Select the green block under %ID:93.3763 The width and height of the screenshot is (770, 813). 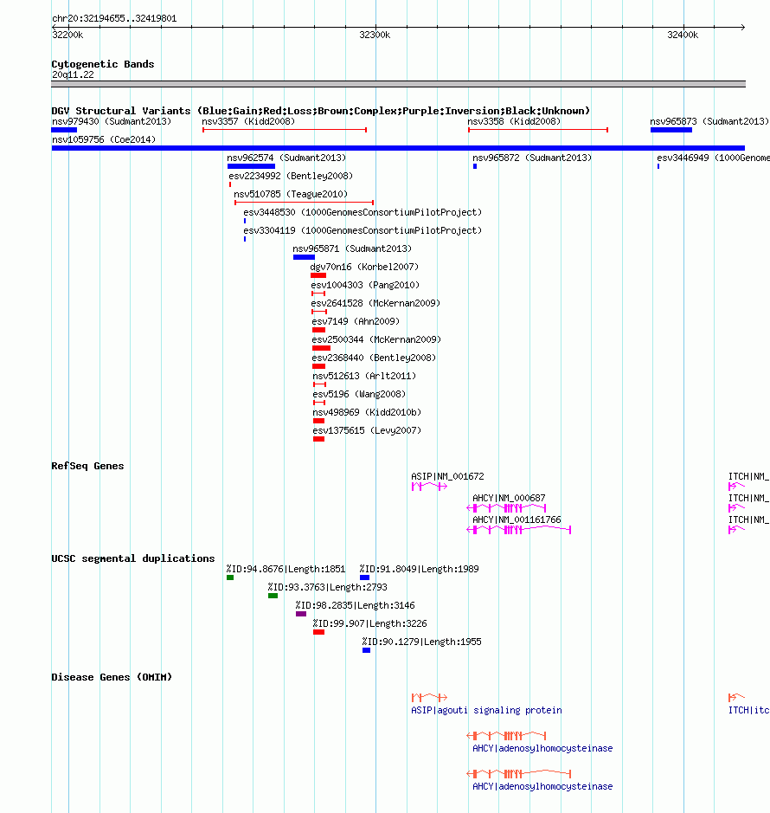(x=273, y=596)
